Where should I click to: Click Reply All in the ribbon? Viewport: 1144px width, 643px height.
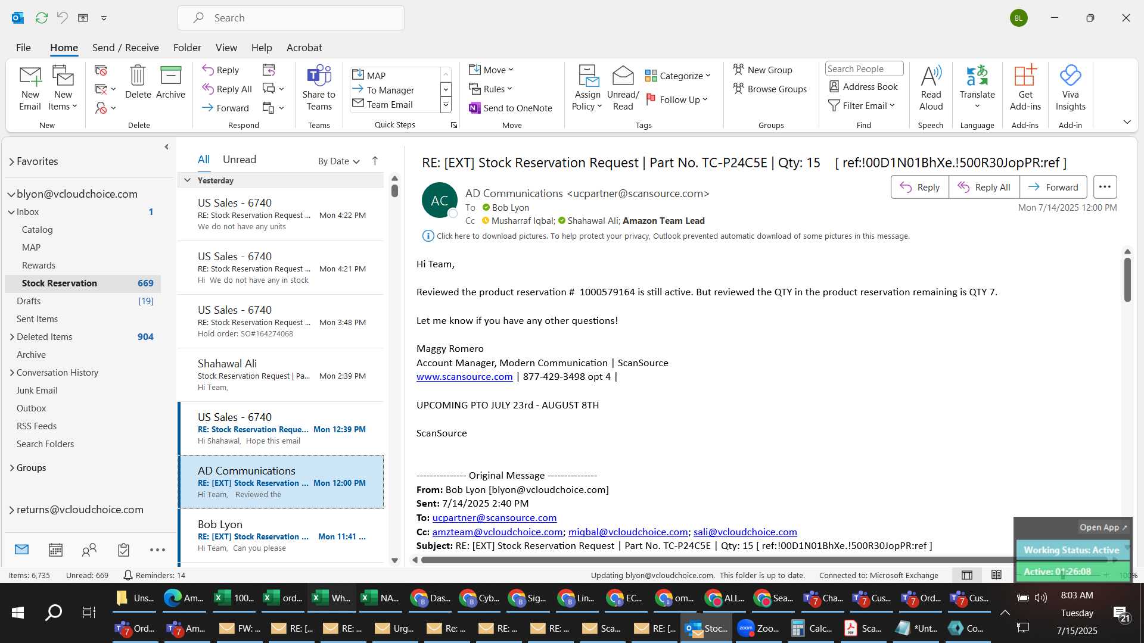coord(227,89)
